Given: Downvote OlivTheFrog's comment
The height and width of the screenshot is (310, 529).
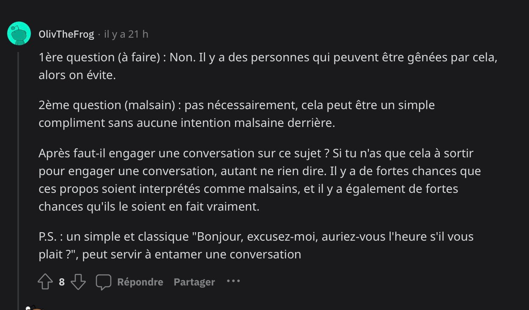Looking at the screenshot, I should coord(78,282).
